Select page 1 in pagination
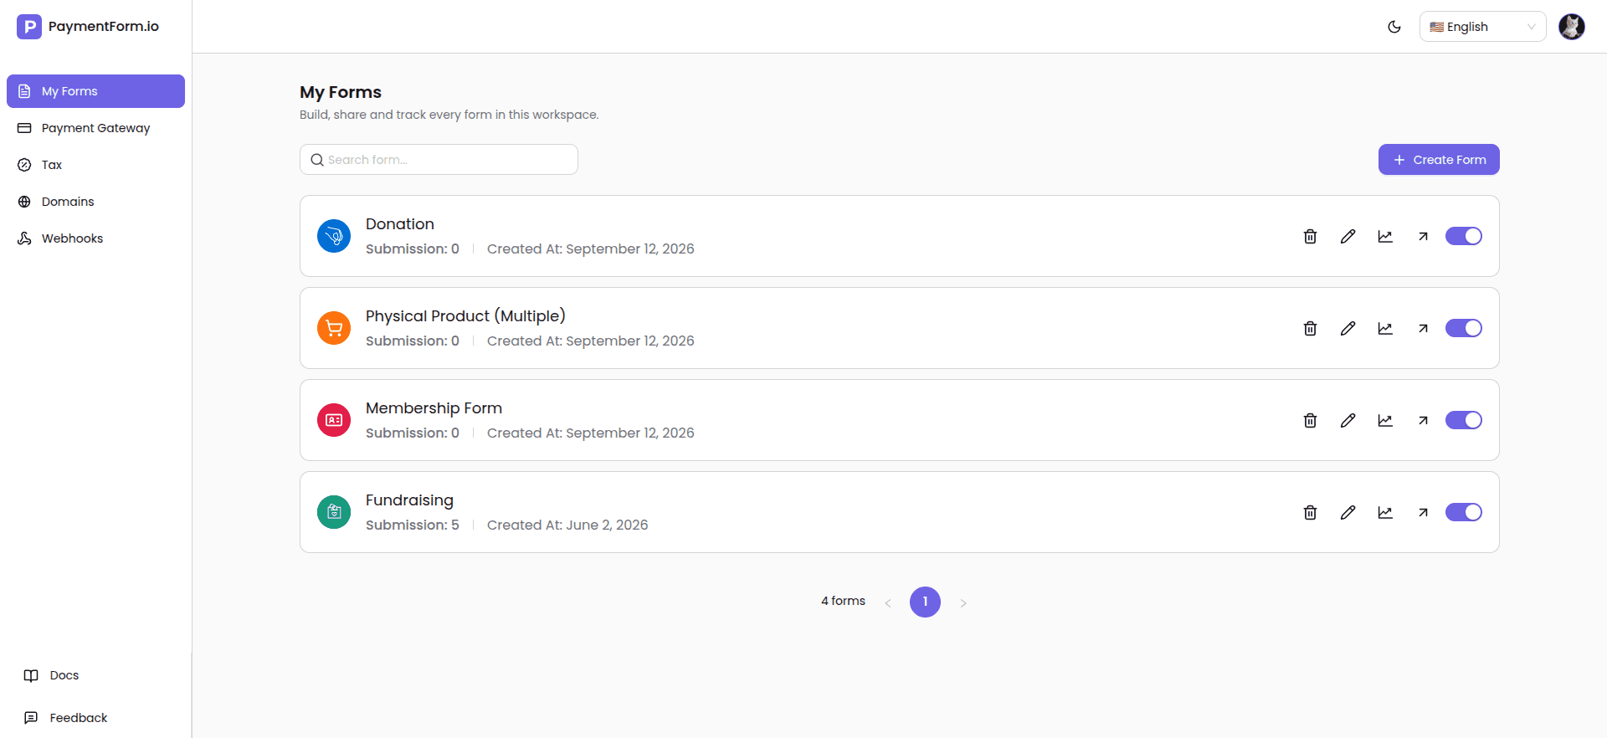Image resolution: width=1607 pixels, height=738 pixels. (925, 602)
